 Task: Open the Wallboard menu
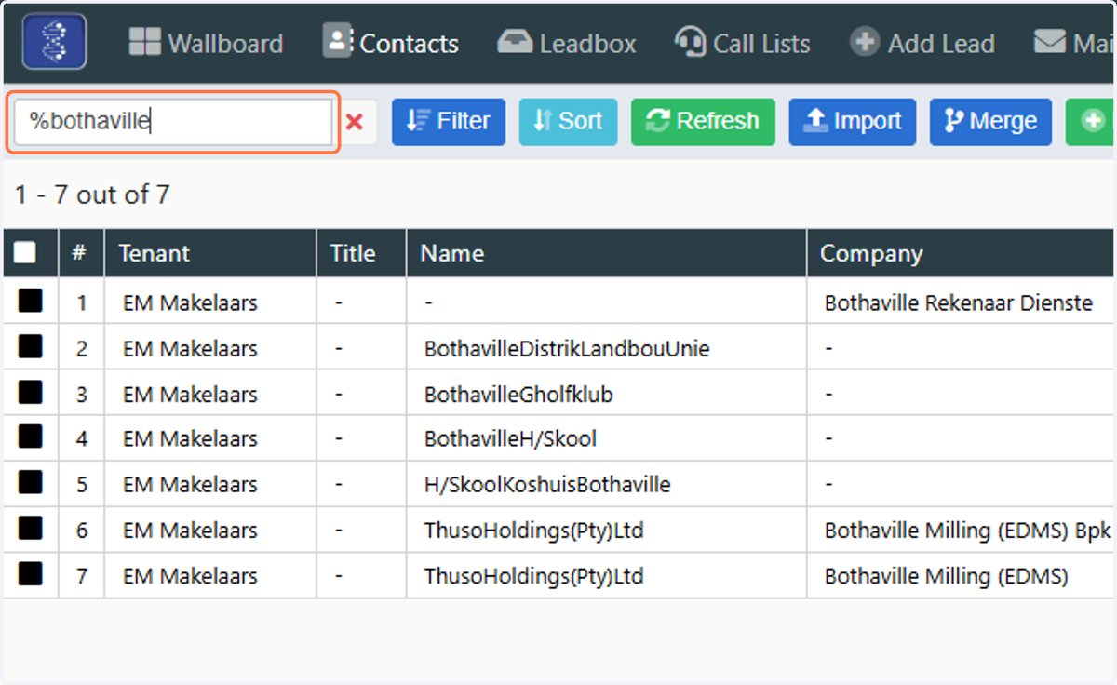[206, 43]
